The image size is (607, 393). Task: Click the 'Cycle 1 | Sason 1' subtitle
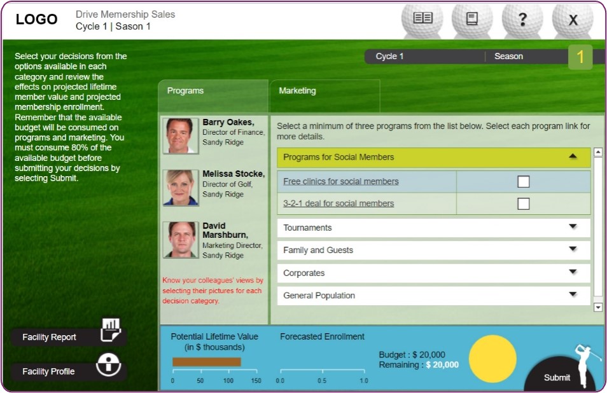113,26
